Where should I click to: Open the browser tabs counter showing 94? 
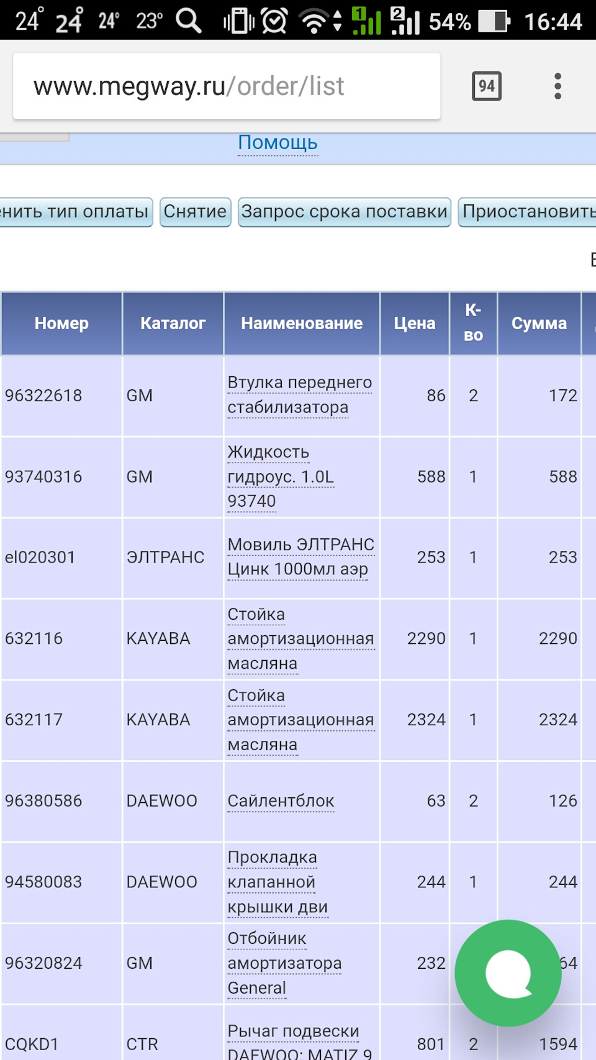click(486, 86)
